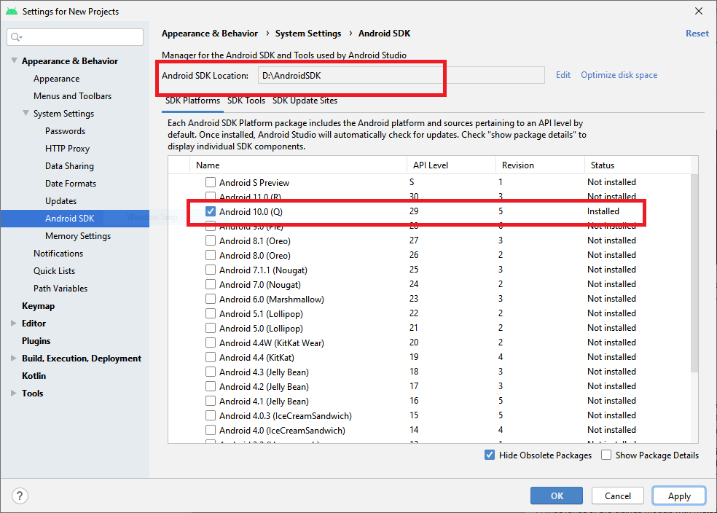
Task: Switch to the SDK Tools tab
Action: (246, 101)
